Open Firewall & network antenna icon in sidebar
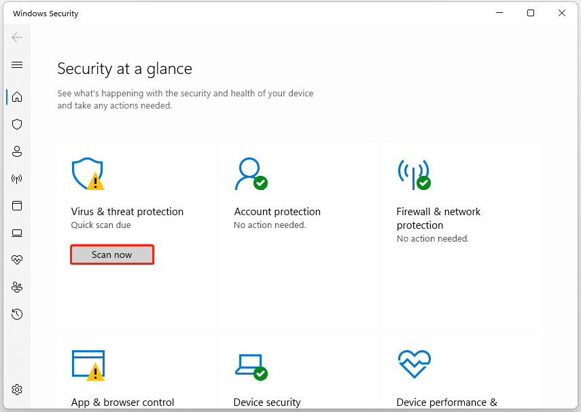 pyautogui.click(x=17, y=179)
